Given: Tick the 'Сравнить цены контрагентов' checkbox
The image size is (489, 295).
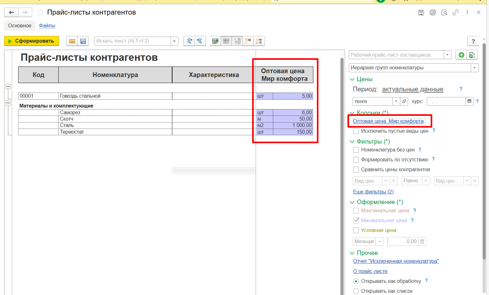Looking at the screenshot, I should tap(356, 170).
